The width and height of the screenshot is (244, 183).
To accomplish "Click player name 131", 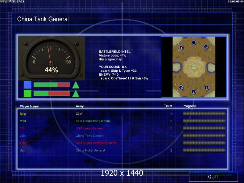I will click(x=22, y=128).
